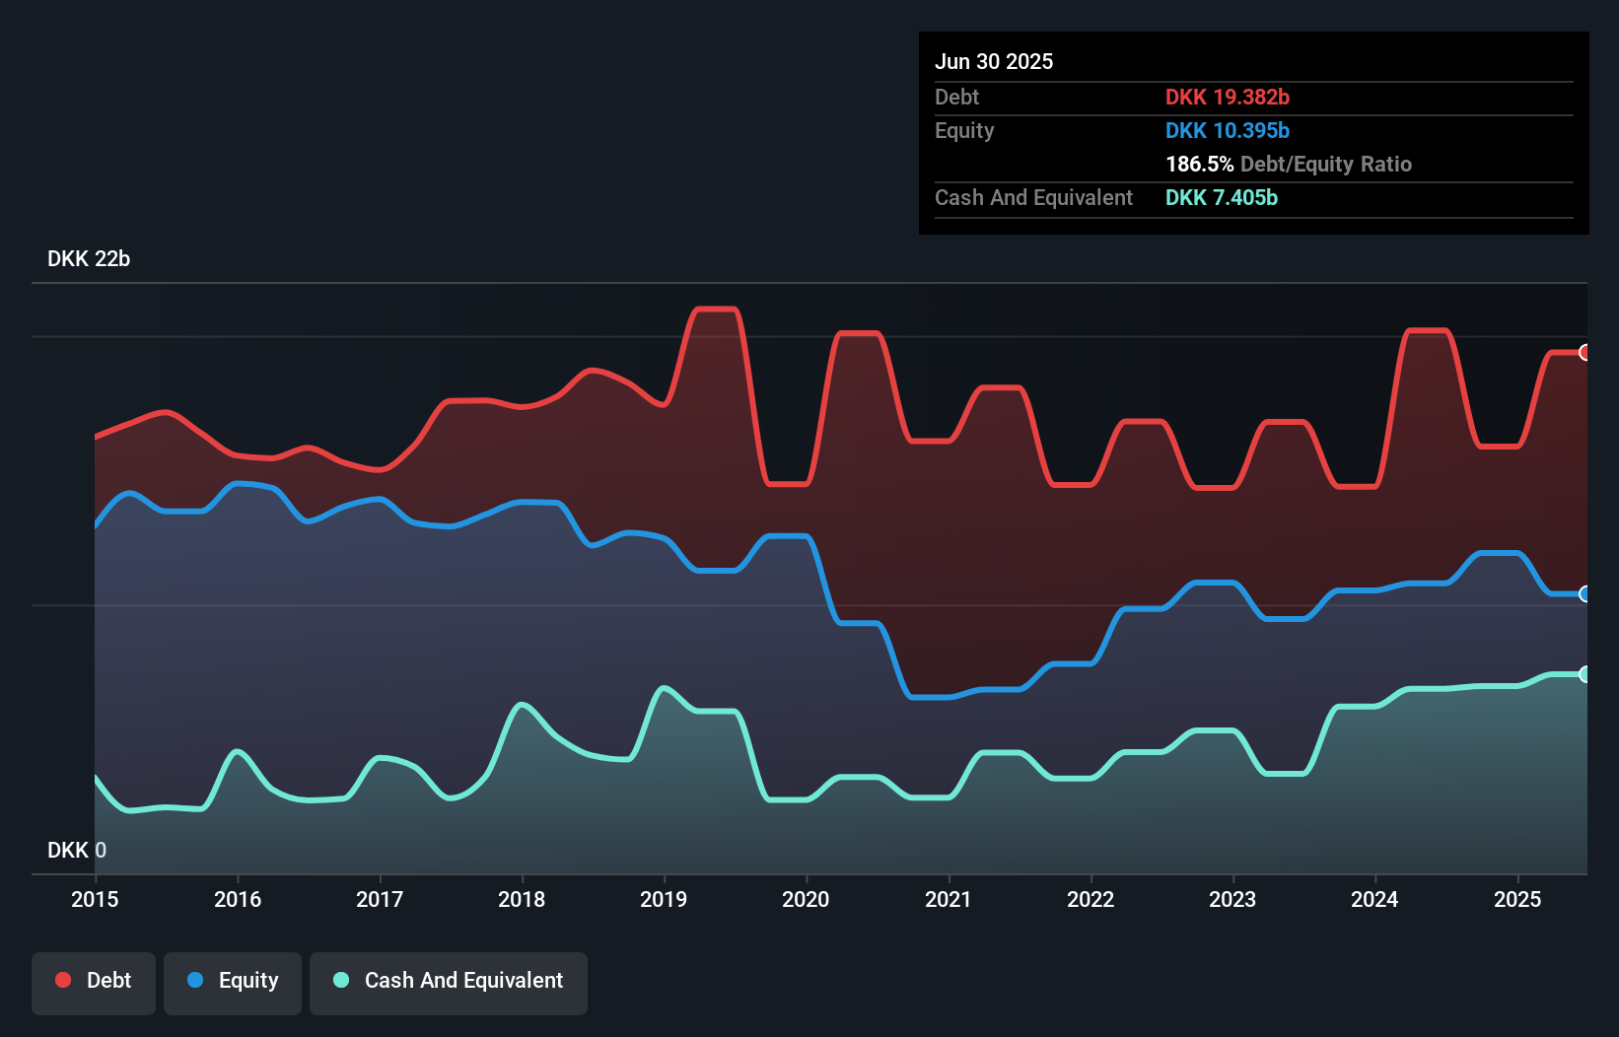
Task: Click the blue Equity legend dot
Action: [x=198, y=981]
